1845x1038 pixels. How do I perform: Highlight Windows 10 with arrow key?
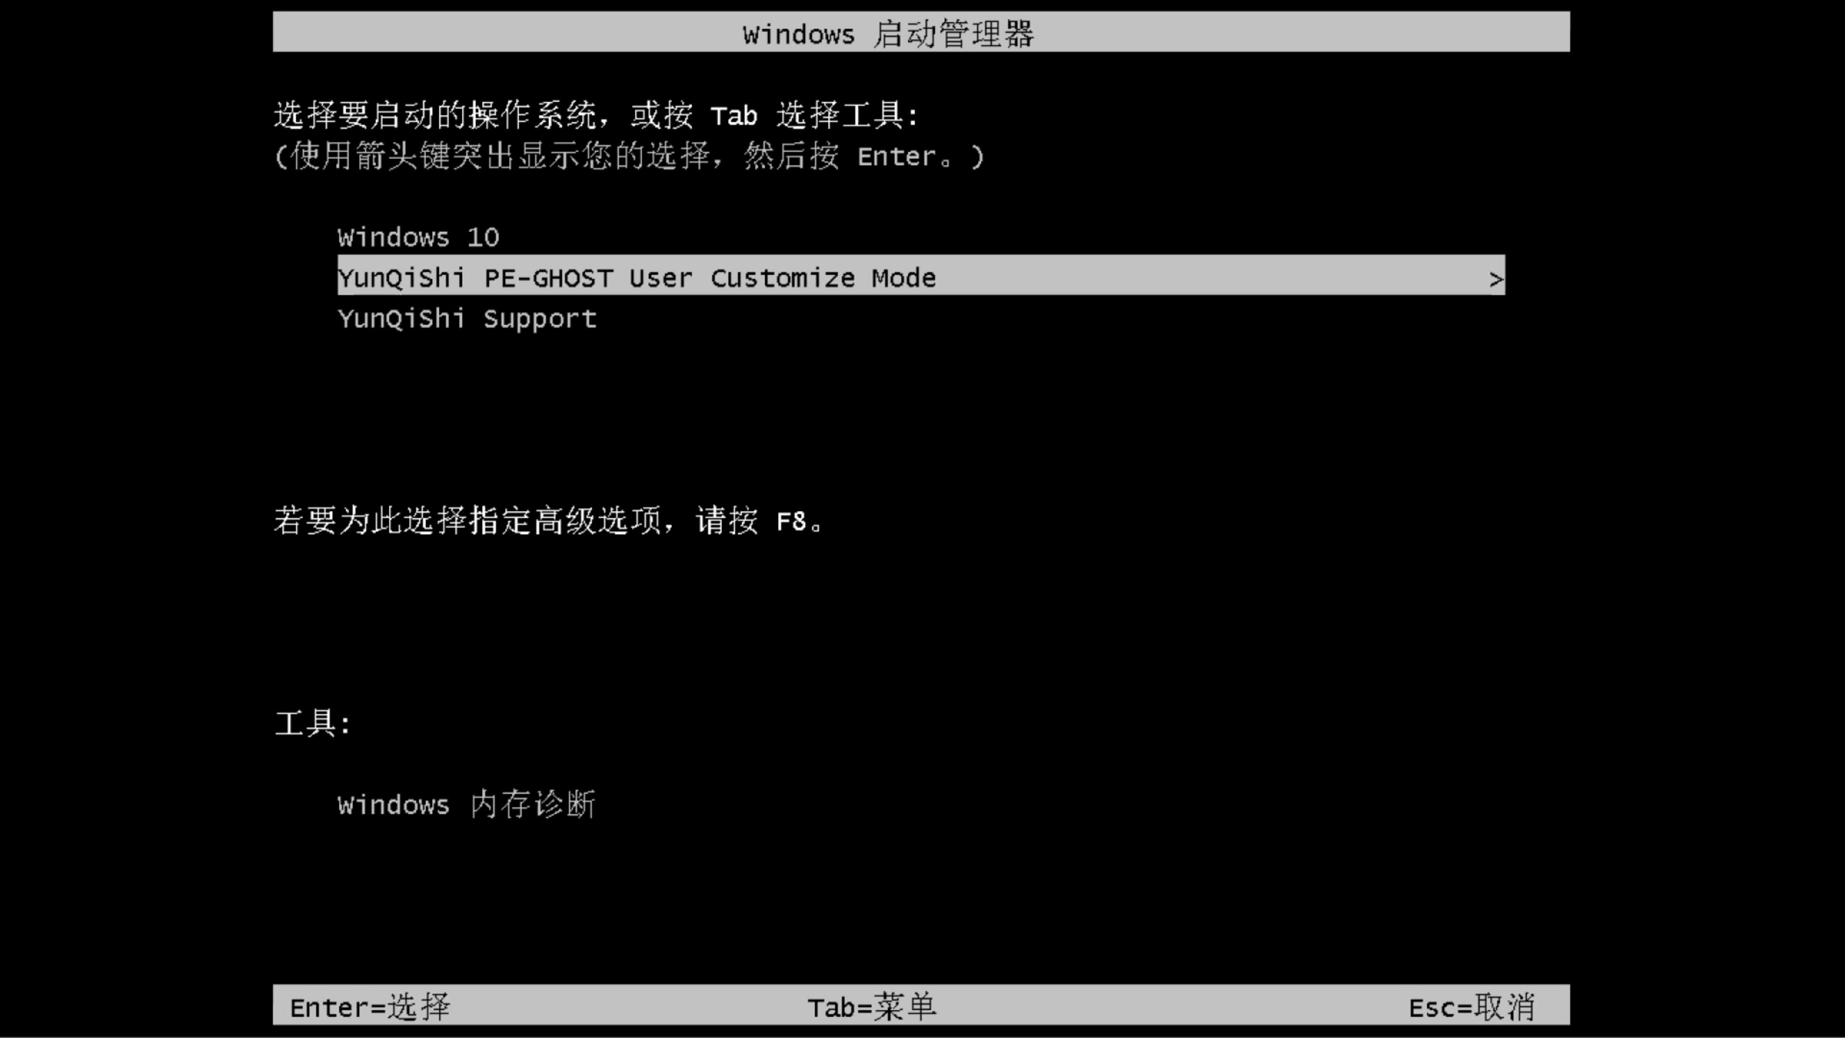coord(418,237)
